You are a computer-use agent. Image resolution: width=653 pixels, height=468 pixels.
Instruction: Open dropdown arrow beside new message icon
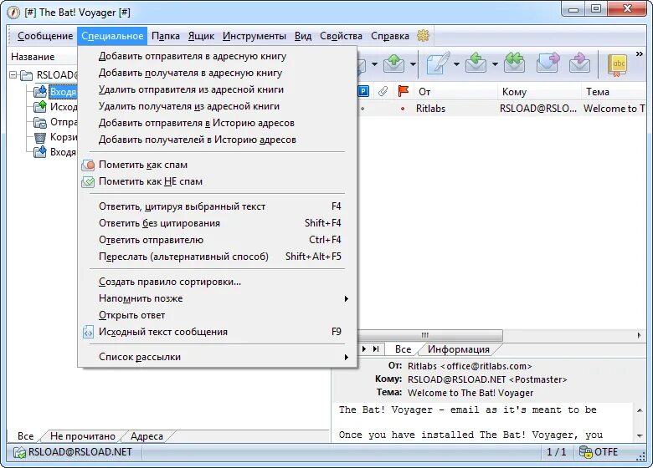(456, 64)
